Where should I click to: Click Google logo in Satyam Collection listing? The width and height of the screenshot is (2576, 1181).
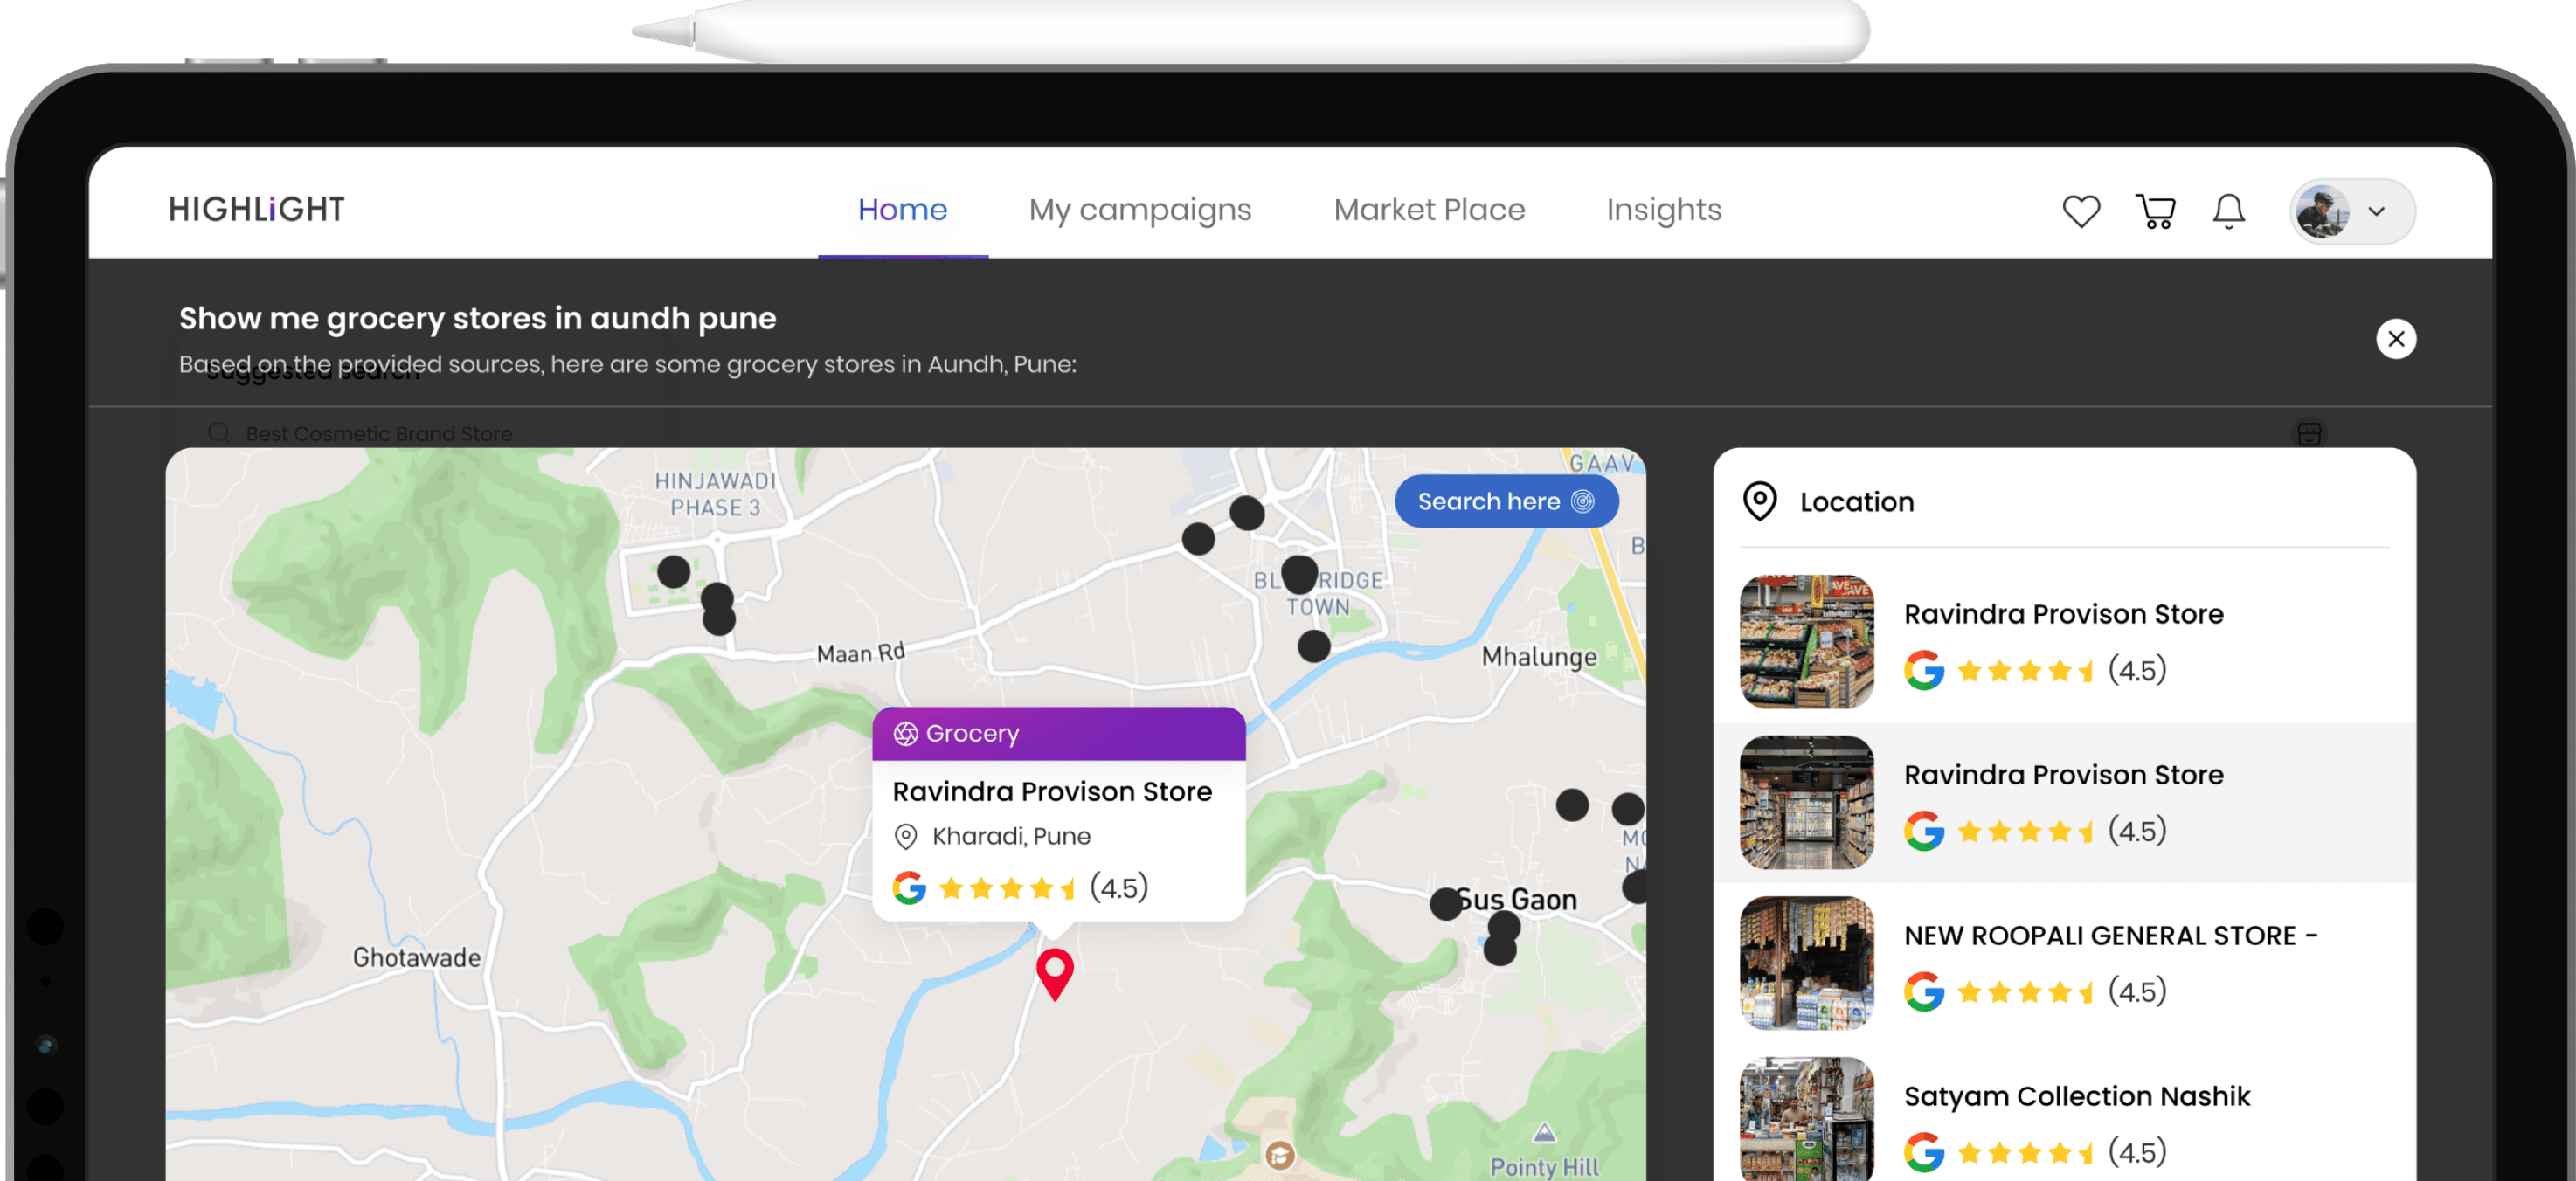point(1923,1152)
